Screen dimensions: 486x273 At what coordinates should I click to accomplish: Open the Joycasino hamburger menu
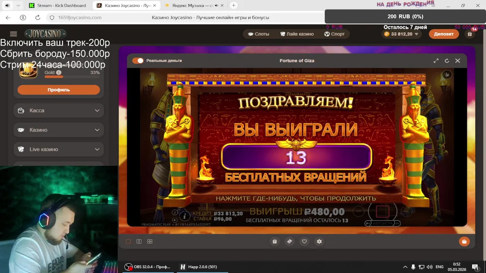tap(13, 34)
